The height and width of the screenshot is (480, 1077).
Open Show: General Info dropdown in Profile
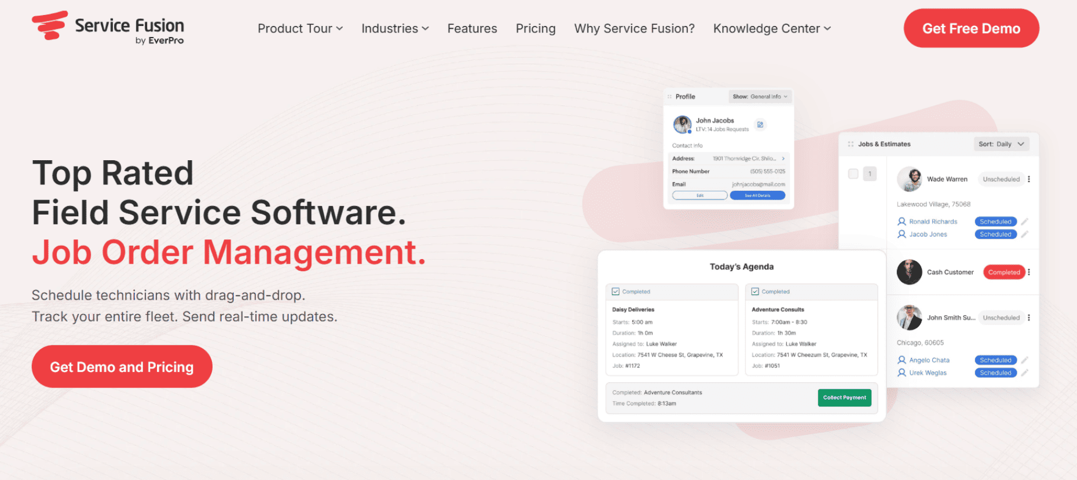[x=760, y=97]
